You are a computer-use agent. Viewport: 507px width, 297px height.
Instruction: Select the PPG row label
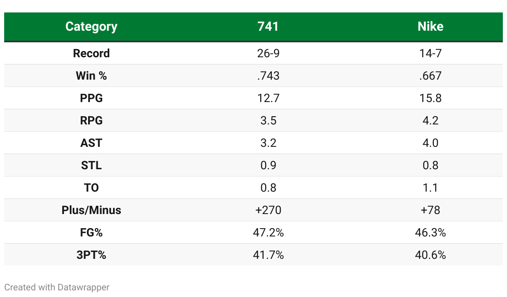(x=91, y=98)
